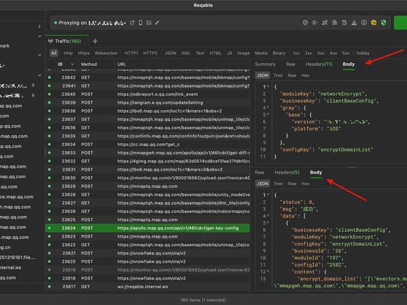Toggle the XML content filter

186,53
